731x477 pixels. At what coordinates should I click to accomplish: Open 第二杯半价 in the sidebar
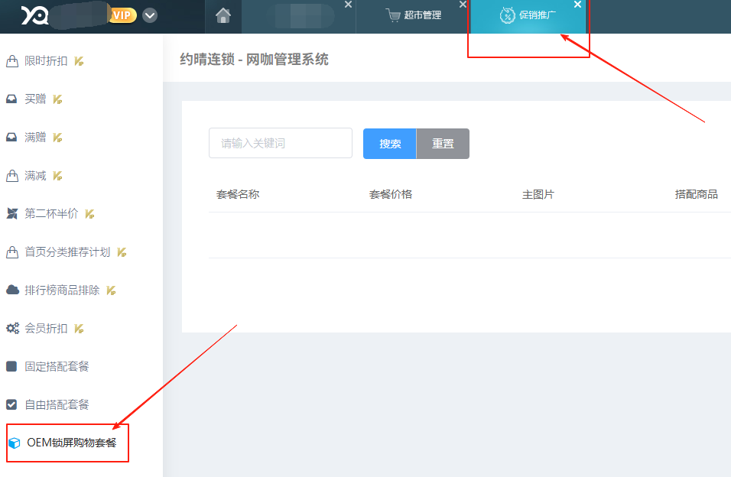coord(51,213)
